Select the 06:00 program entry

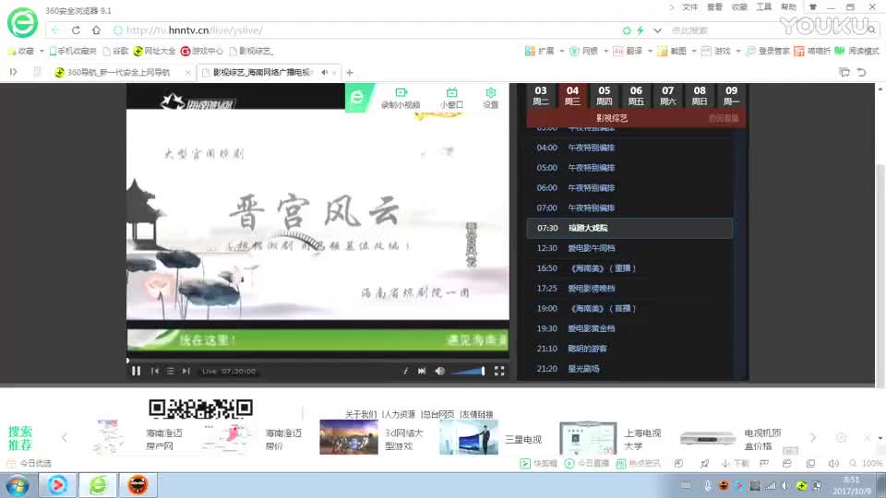point(629,187)
